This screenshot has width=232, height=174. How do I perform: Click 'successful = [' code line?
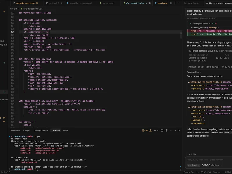coord(27,122)
